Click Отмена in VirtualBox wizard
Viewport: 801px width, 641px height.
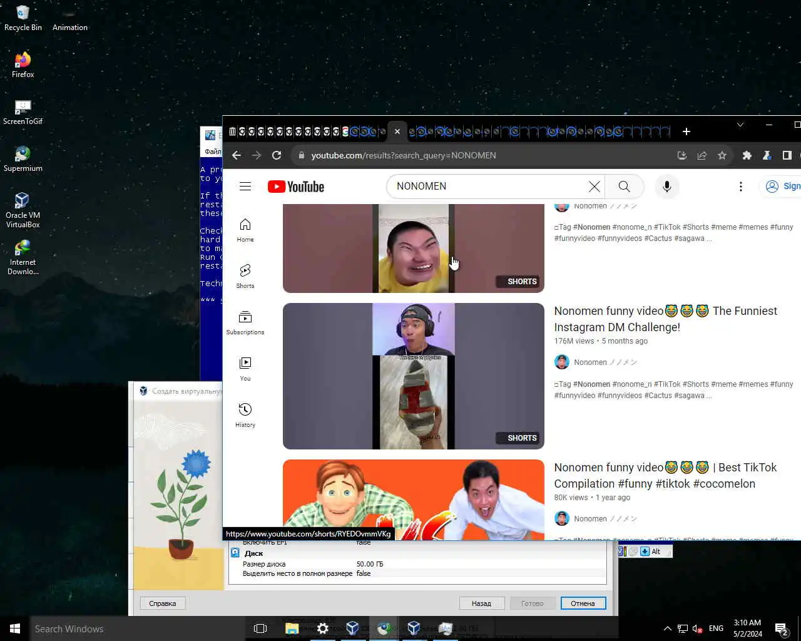(x=583, y=603)
